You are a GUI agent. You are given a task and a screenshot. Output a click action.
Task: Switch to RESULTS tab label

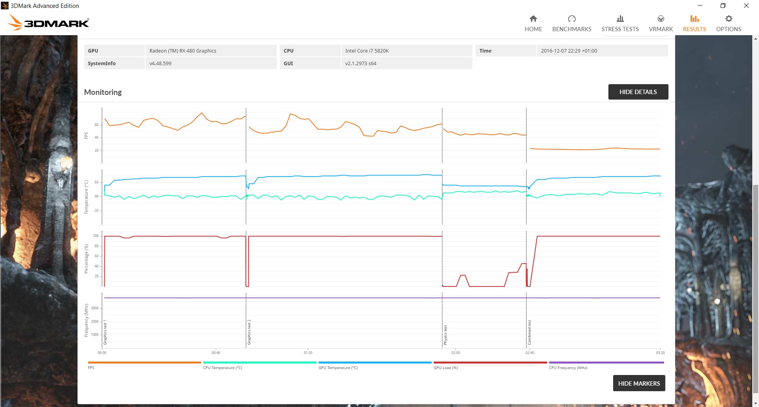coord(694,29)
